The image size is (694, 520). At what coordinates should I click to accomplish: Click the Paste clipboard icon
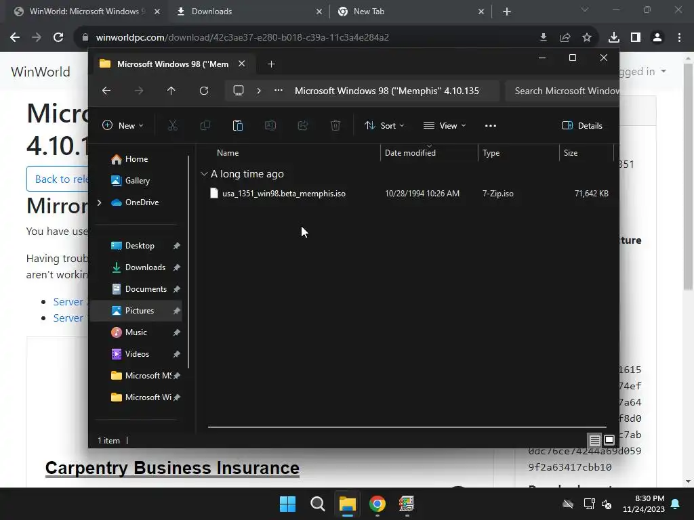238,125
